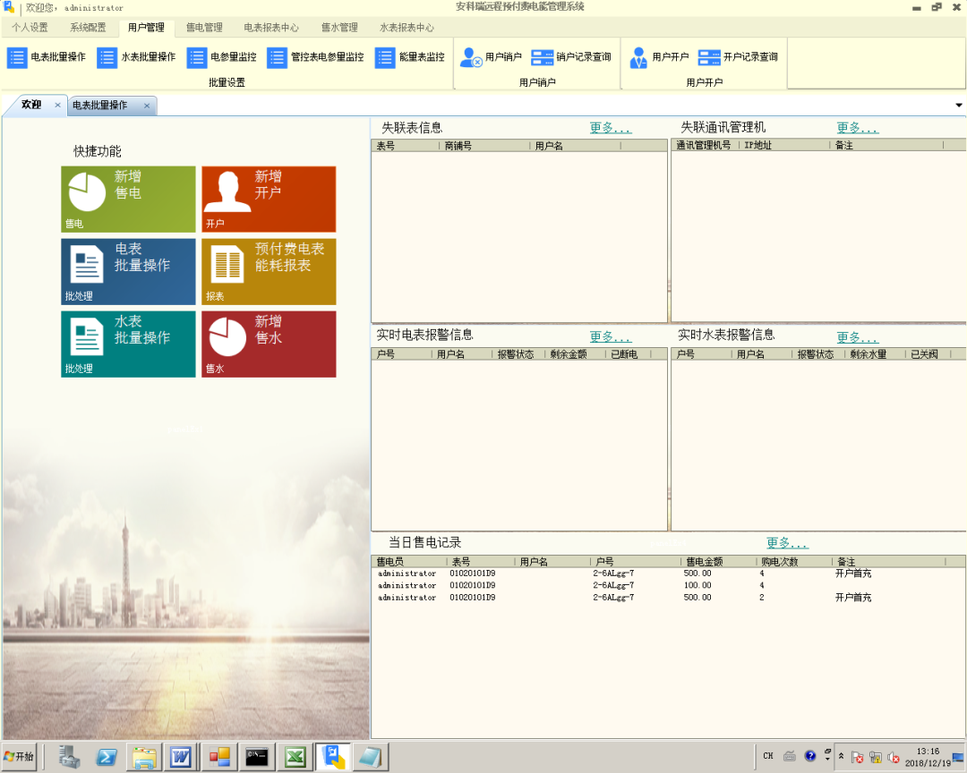Select the 新增开户 quick action tile

point(269,199)
